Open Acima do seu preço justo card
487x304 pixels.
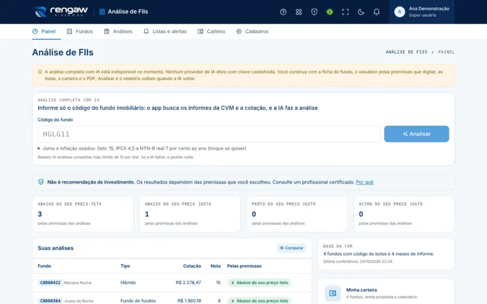click(404, 214)
